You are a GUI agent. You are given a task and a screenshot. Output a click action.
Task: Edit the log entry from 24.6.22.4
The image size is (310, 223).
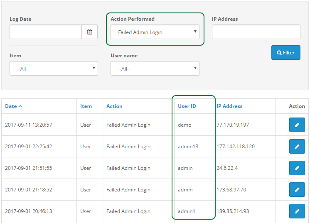(x=297, y=168)
